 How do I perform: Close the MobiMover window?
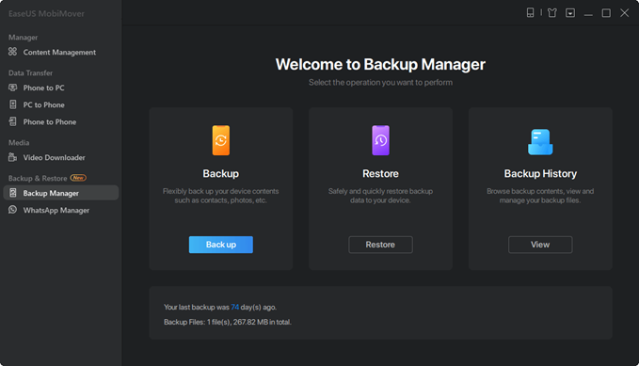click(624, 13)
